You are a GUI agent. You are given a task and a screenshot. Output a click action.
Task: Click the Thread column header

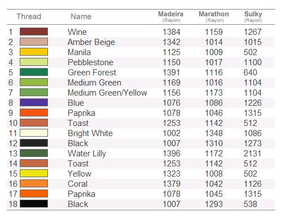coord(29,16)
